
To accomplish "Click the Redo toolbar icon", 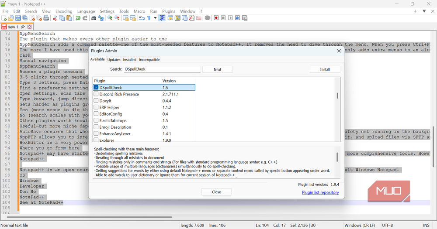I will pos(85,18).
